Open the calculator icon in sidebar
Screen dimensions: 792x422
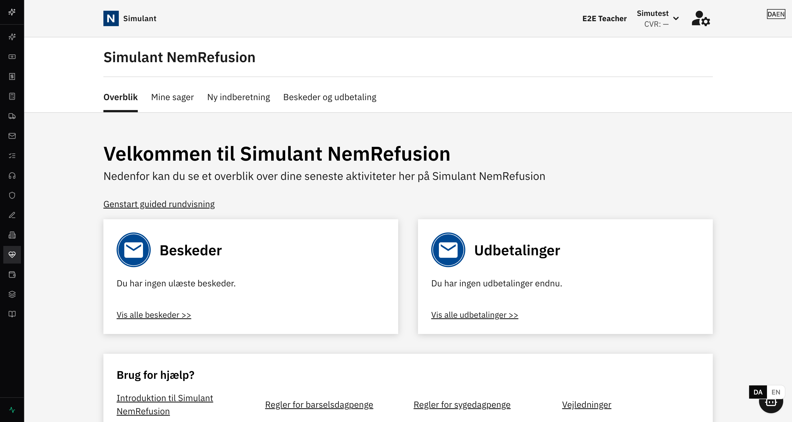click(12, 96)
